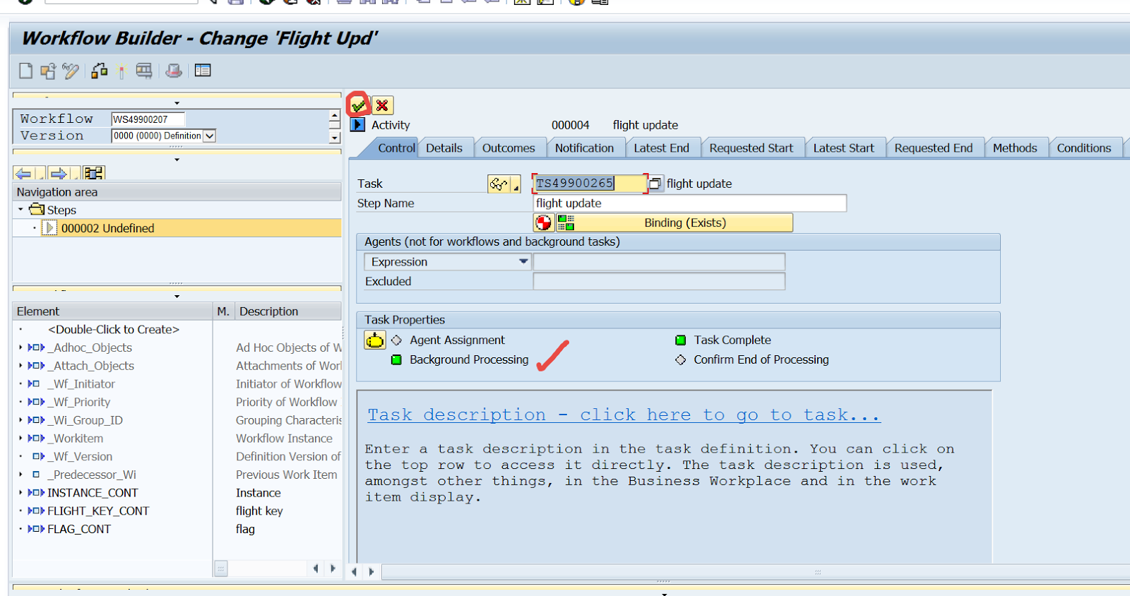Expand the _Wi_Group_ID element
The width and height of the screenshot is (1130, 596).
coord(20,420)
